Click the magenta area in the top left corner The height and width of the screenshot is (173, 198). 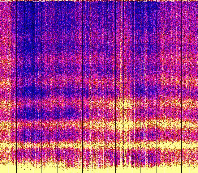tap(5, 12)
